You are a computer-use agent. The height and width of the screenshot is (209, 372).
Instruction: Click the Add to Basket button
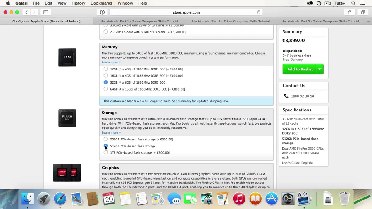coord(300,69)
